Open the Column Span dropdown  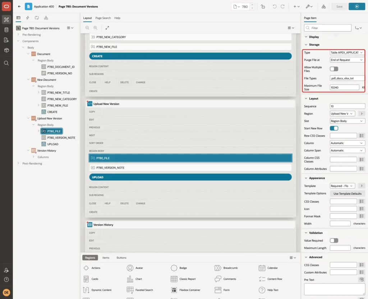tap(347, 151)
